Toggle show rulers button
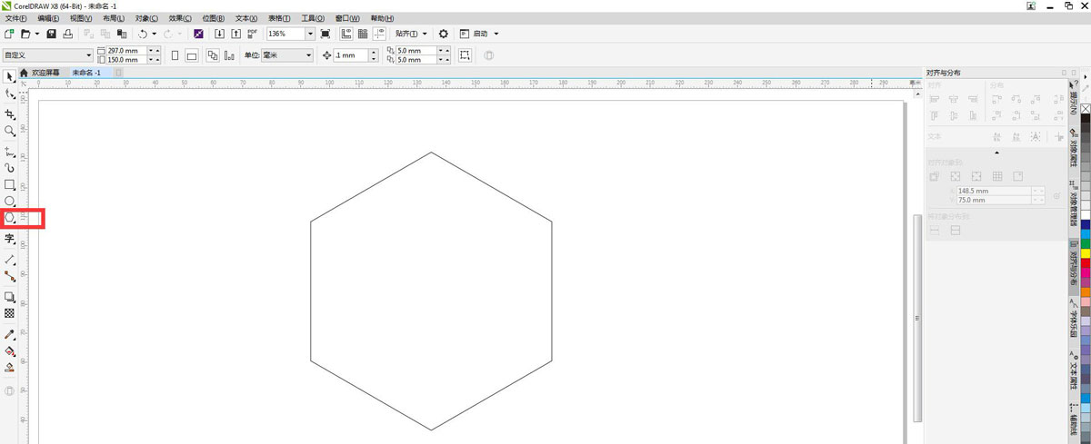The width and height of the screenshot is (1091, 444). tap(346, 34)
